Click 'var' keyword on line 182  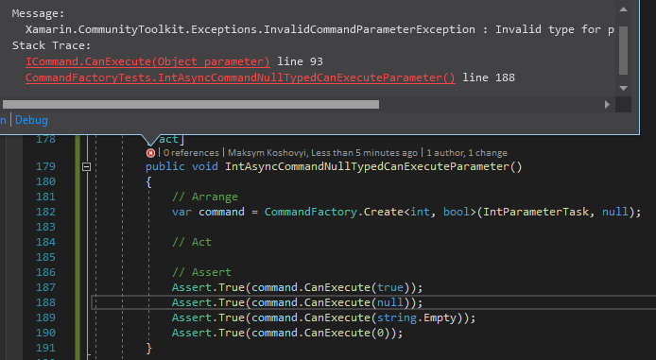[181, 213]
